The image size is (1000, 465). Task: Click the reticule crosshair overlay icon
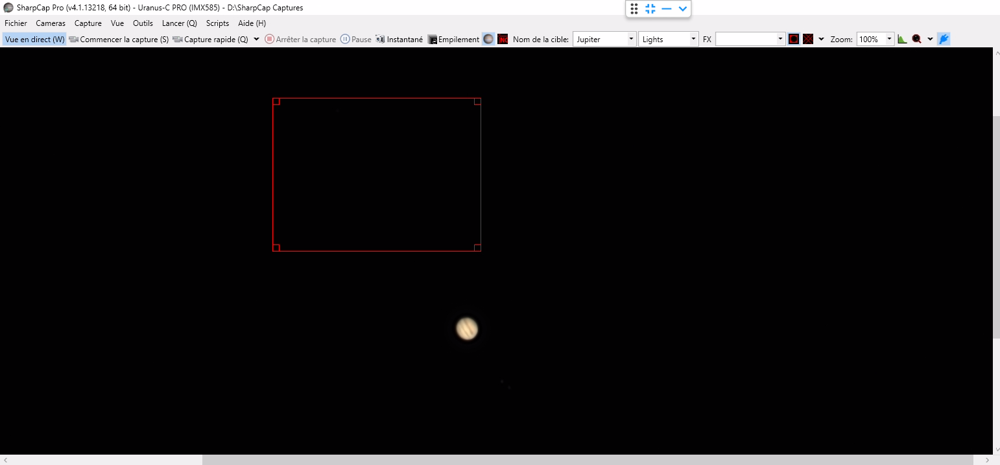(x=808, y=39)
